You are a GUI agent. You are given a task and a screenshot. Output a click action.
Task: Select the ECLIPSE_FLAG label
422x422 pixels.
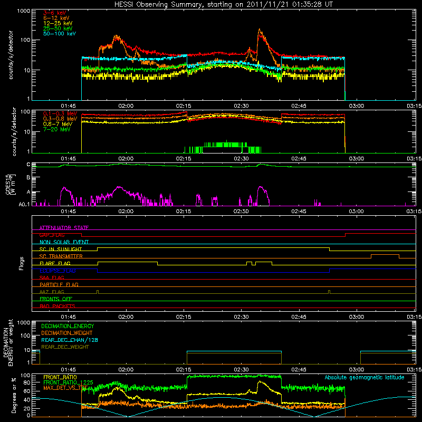tap(57, 271)
